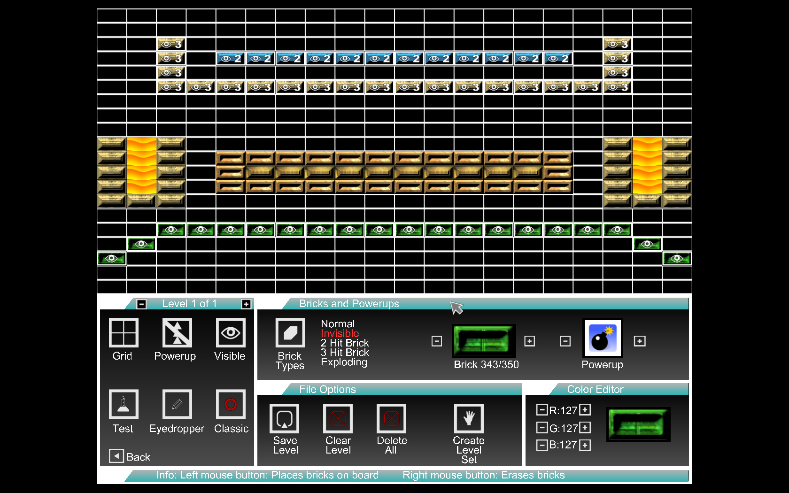Select previous brick with minus button

click(437, 341)
